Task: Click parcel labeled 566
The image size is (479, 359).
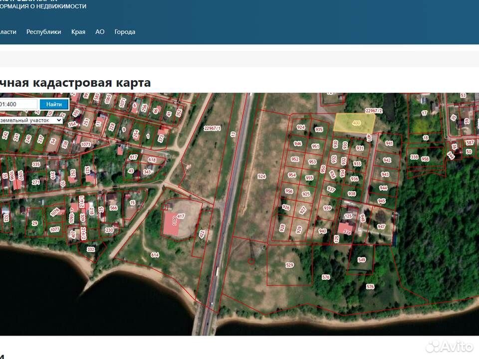Action: [x=113, y=207]
